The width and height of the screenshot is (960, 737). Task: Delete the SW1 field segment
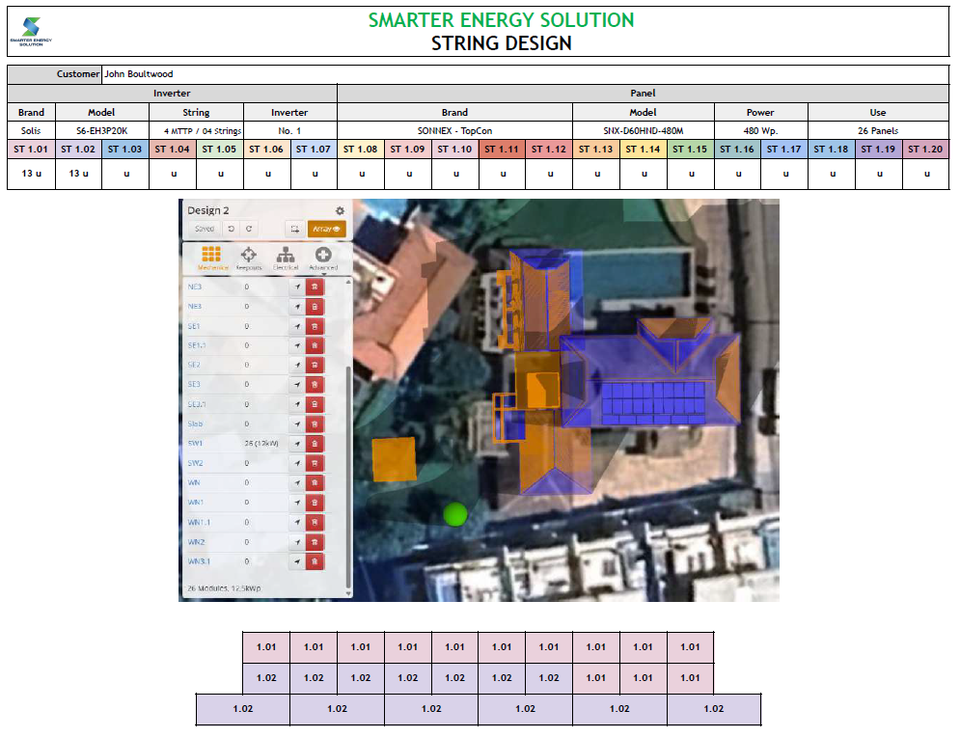[315, 444]
